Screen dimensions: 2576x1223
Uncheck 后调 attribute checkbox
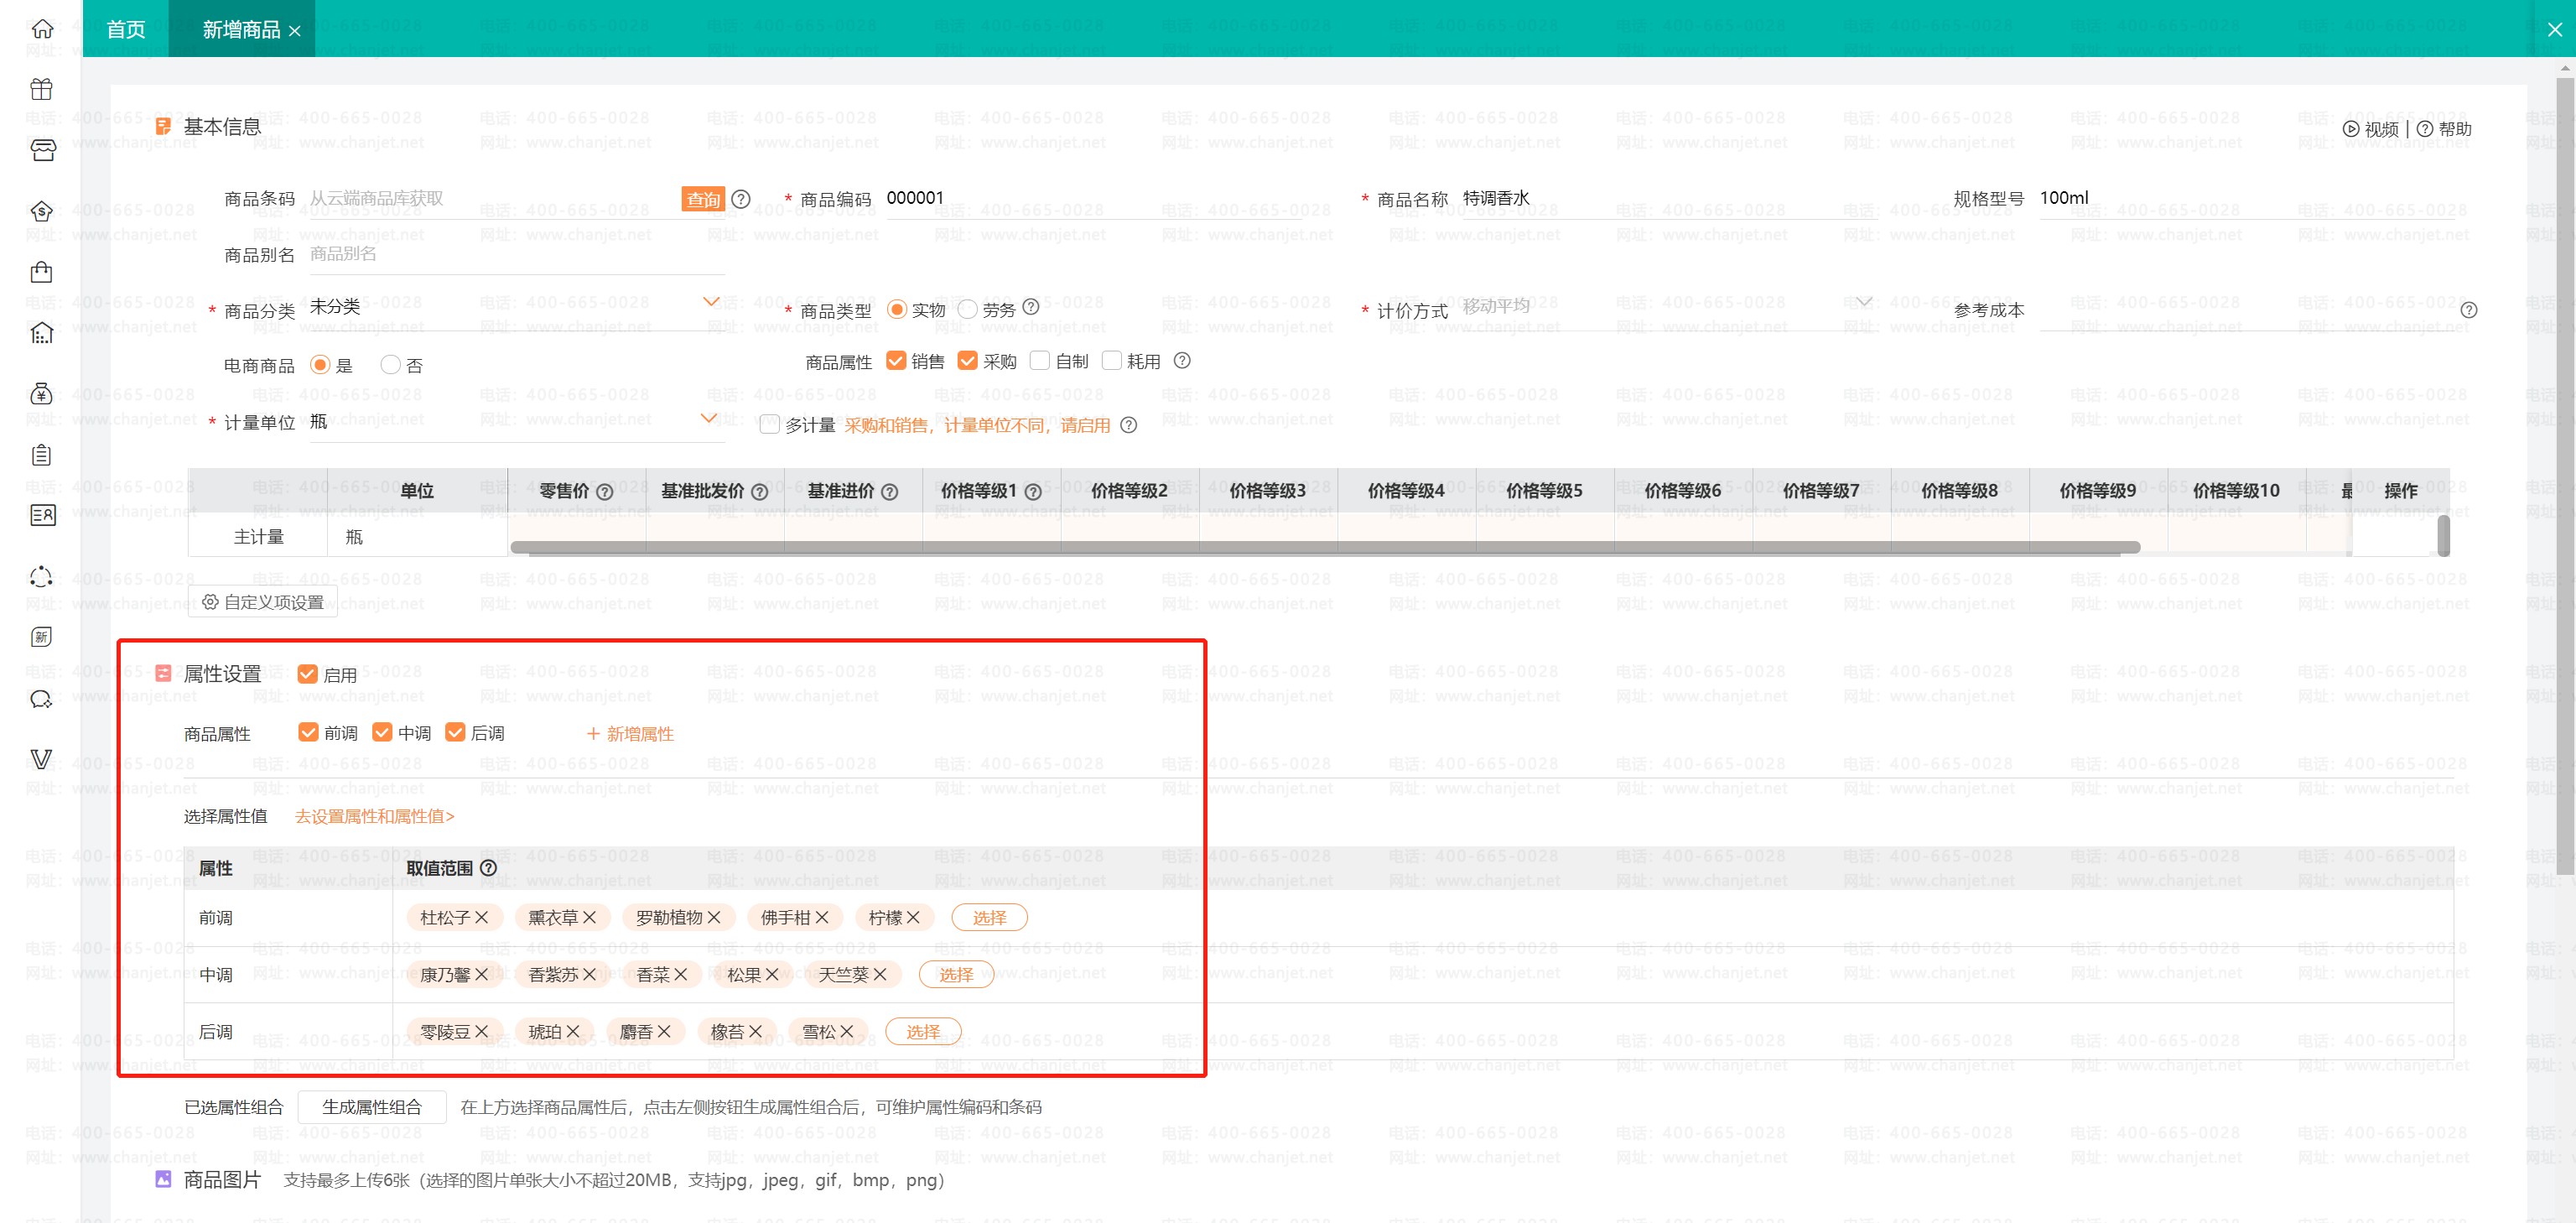(x=455, y=732)
